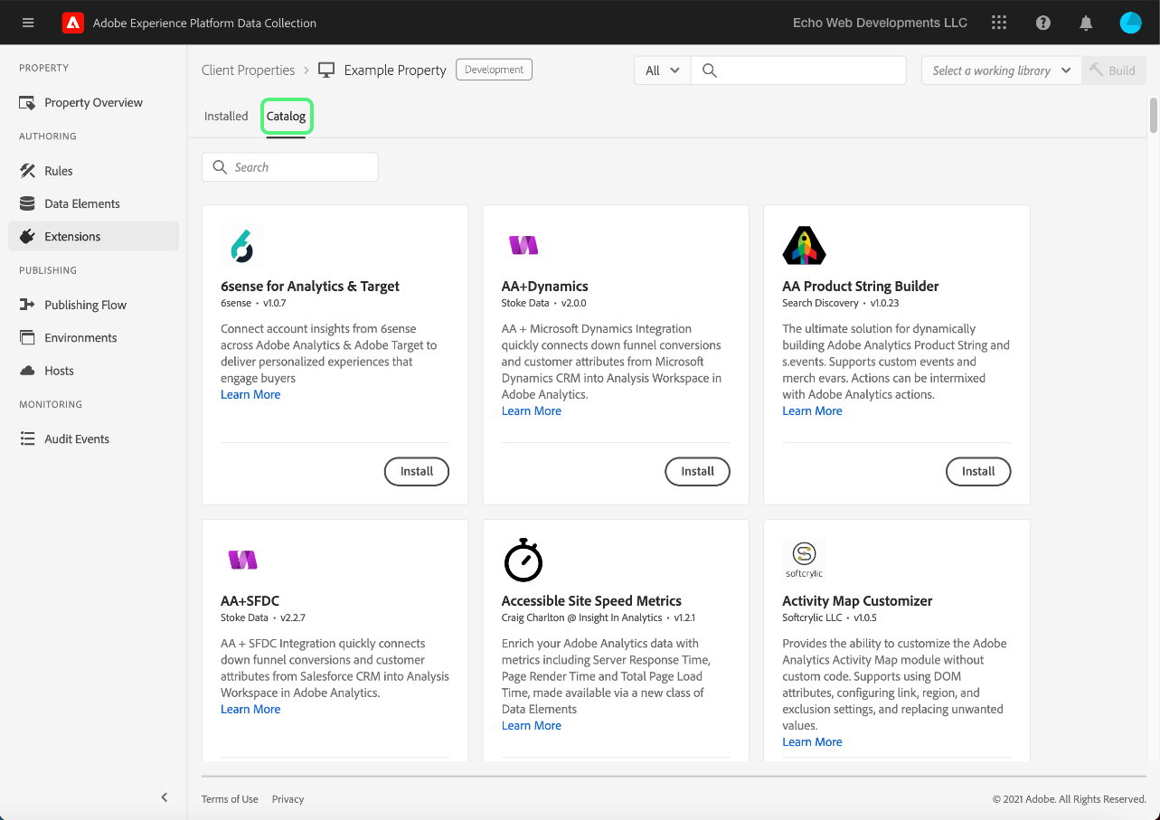
Task: Open the hamburger navigation menu
Action: coord(28,23)
